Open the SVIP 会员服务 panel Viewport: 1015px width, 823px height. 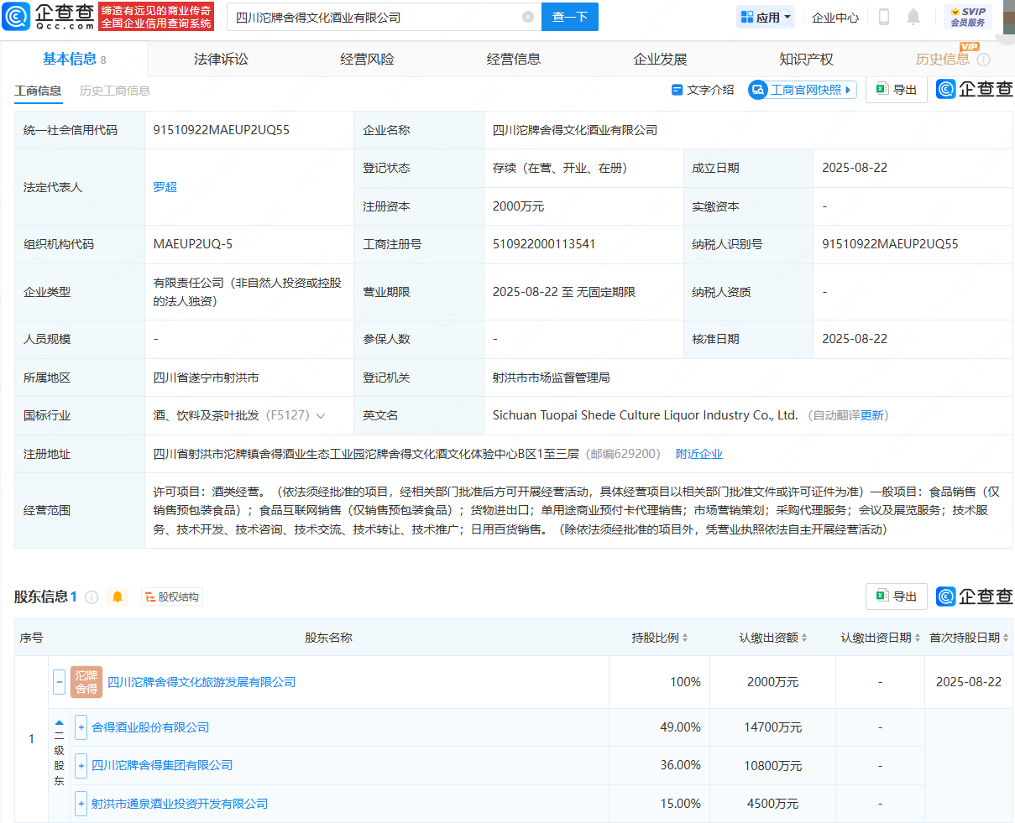pos(970,16)
